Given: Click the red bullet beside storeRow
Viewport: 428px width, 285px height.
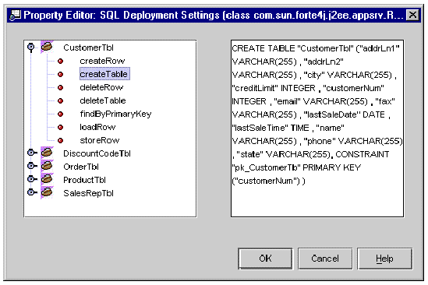Looking at the screenshot, I should (x=60, y=140).
